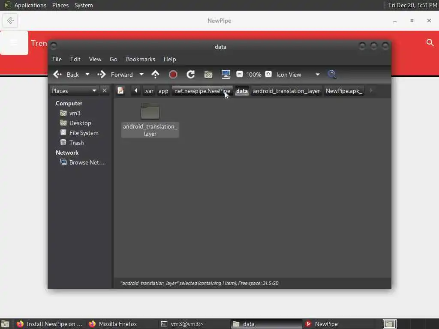Click the red Stop loading icon
439x329 pixels.
(173, 75)
